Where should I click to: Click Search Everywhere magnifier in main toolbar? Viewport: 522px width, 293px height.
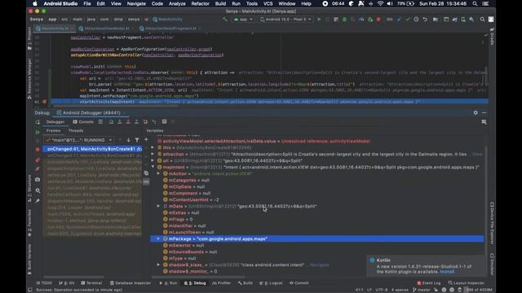482,20
